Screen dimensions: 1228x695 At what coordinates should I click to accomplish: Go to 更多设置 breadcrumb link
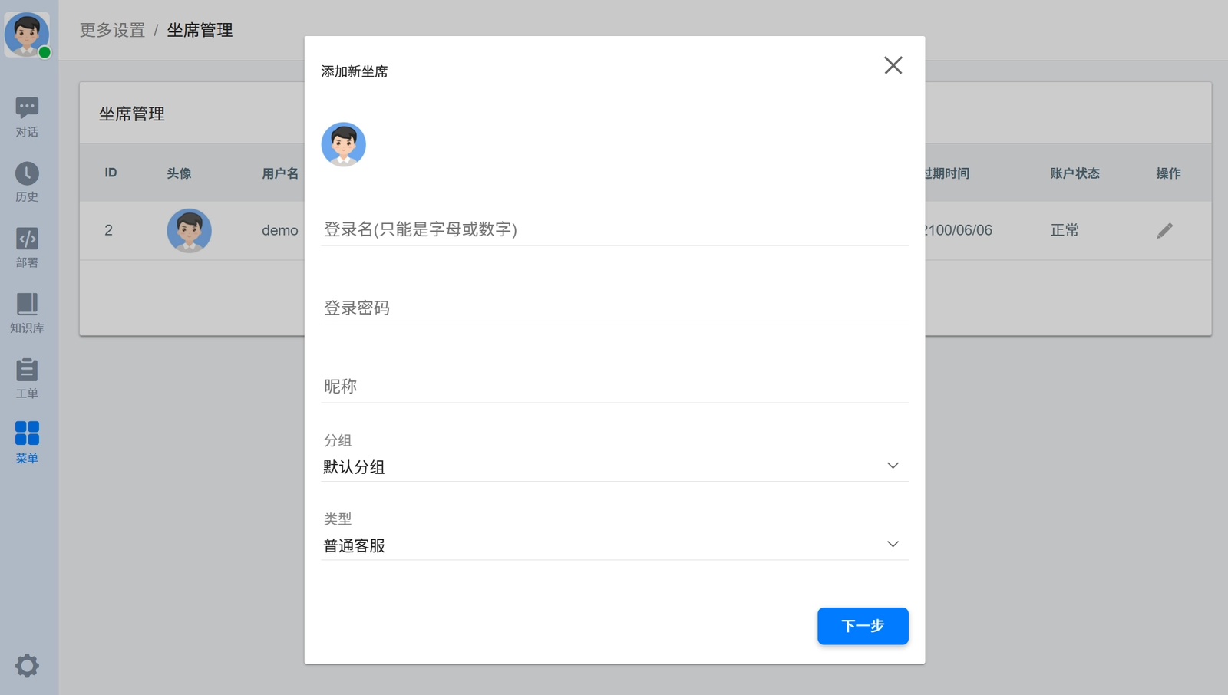(112, 30)
